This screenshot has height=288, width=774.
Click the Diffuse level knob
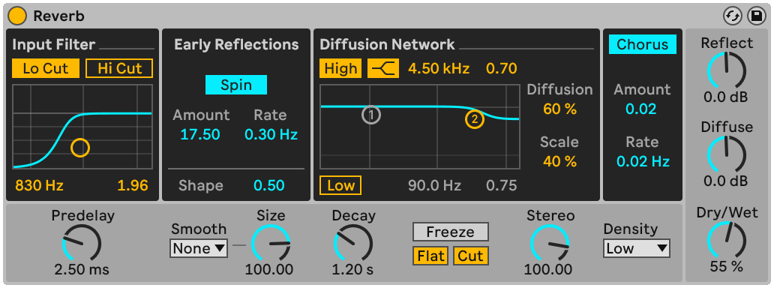click(x=726, y=154)
